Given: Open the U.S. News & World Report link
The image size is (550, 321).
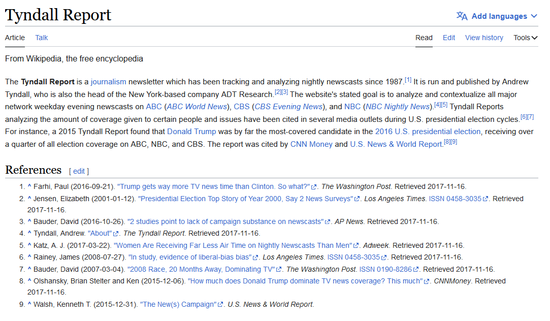Looking at the screenshot, I should coord(396,144).
